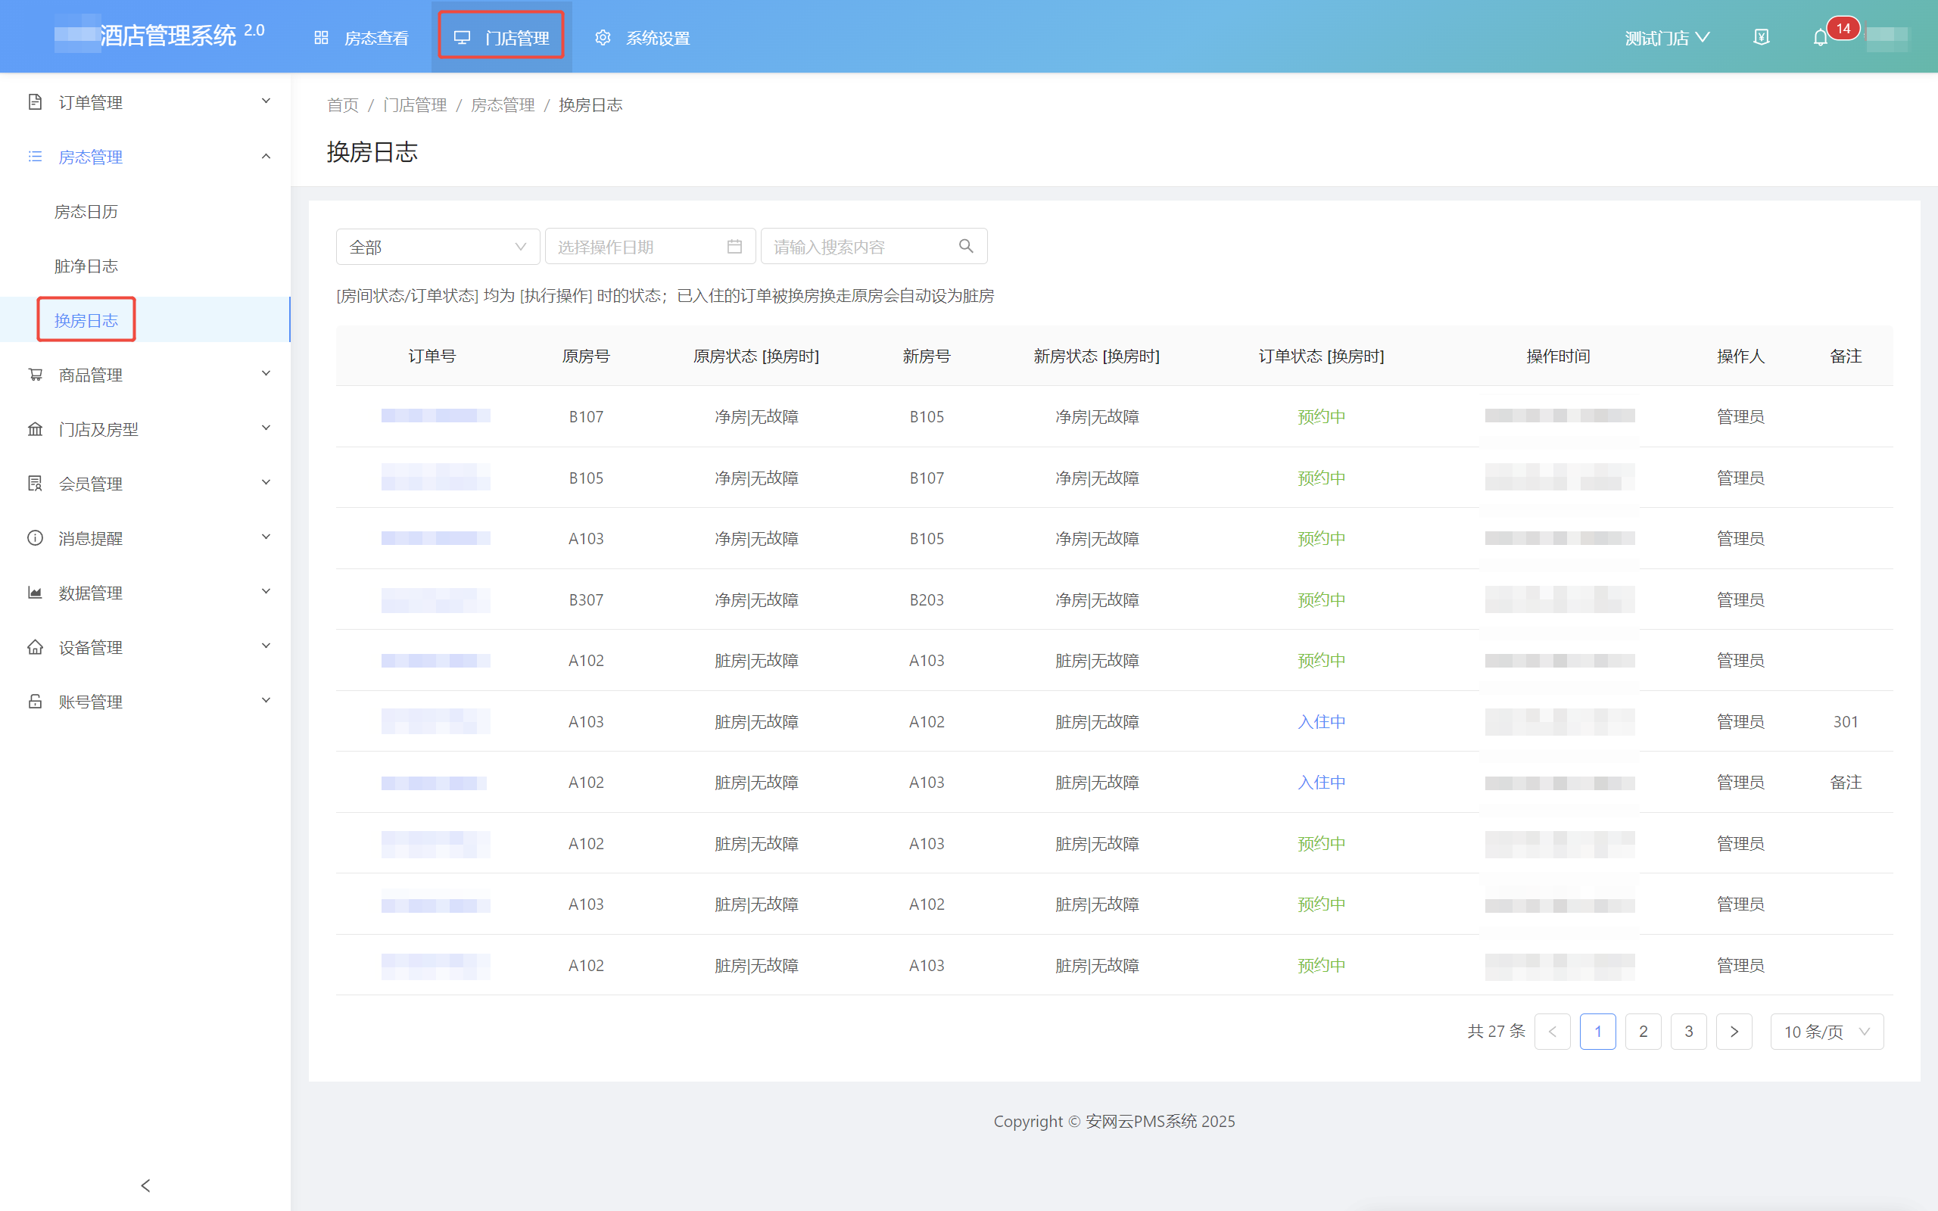This screenshot has height=1211, width=1938.
Task: Click the 换房日志 breadcrumb text
Action: point(590,105)
